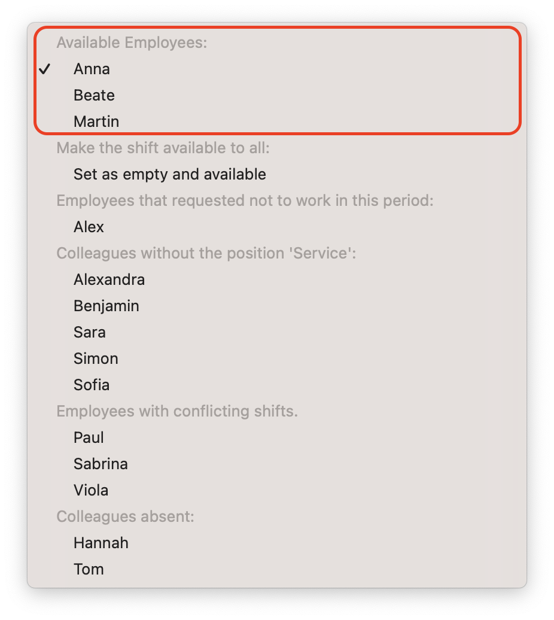This screenshot has height=620, width=554.
Task: Select Set as empty and available
Action: pyautogui.click(x=276, y=174)
